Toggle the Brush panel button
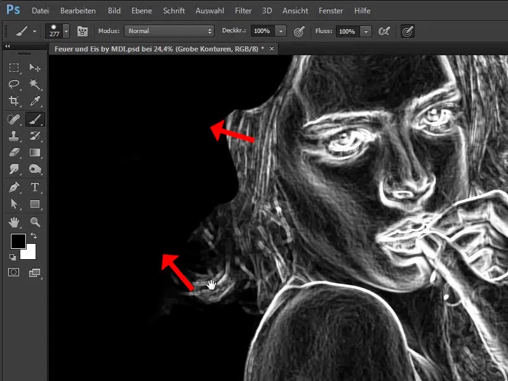This screenshot has height=381, width=508. [x=83, y=31]
